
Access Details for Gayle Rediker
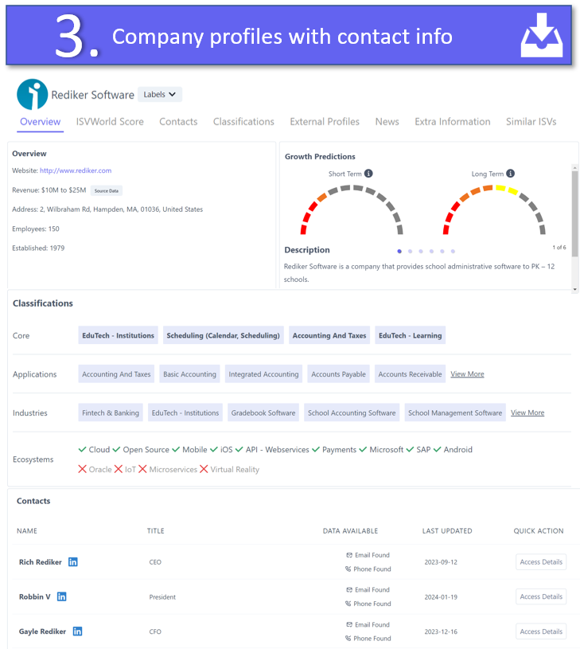point(541,631)
